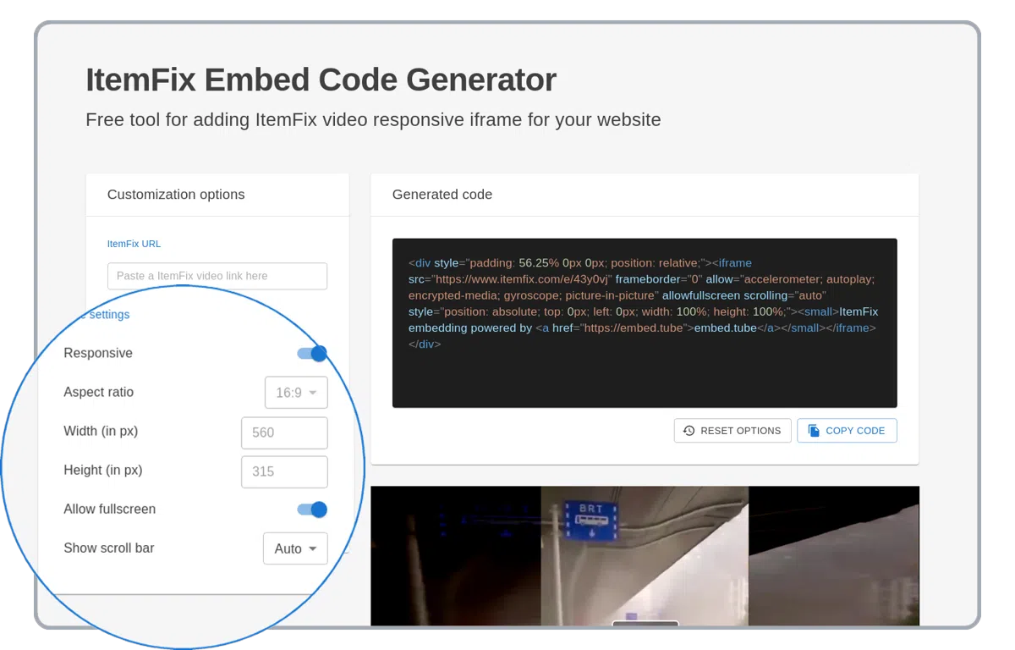The image size is (1015, 650).
Task: Click the embed.tube text in the code
Action: 722,328
